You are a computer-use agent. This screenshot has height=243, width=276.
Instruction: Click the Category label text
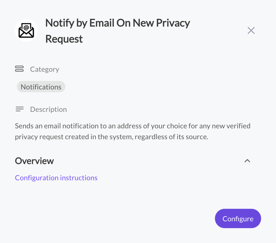pyautogui.click(x=44, y=69)
